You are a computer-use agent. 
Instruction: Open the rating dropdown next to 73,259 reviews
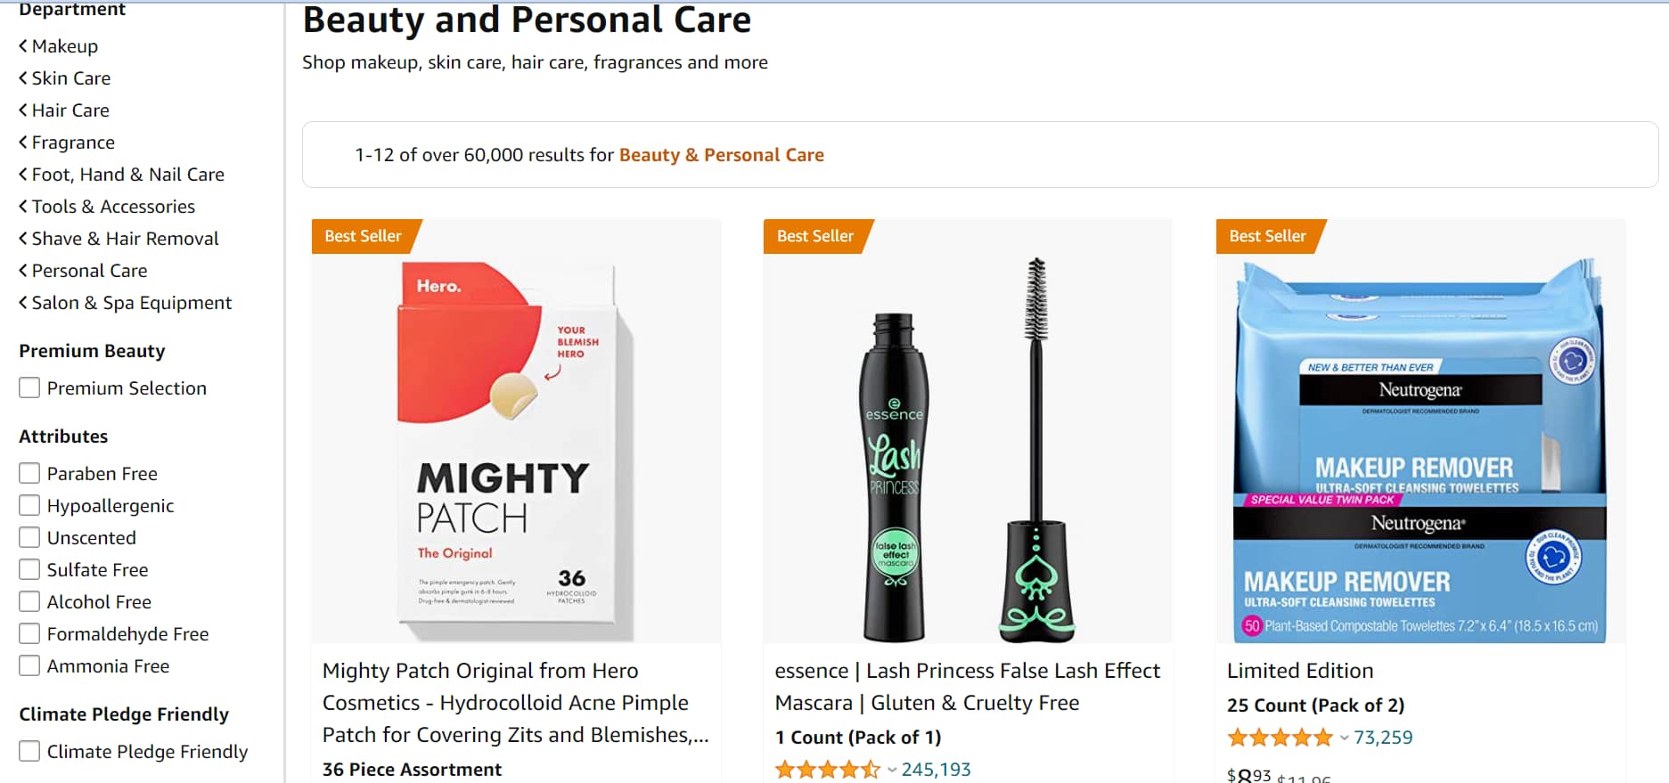pos(1344,738)
